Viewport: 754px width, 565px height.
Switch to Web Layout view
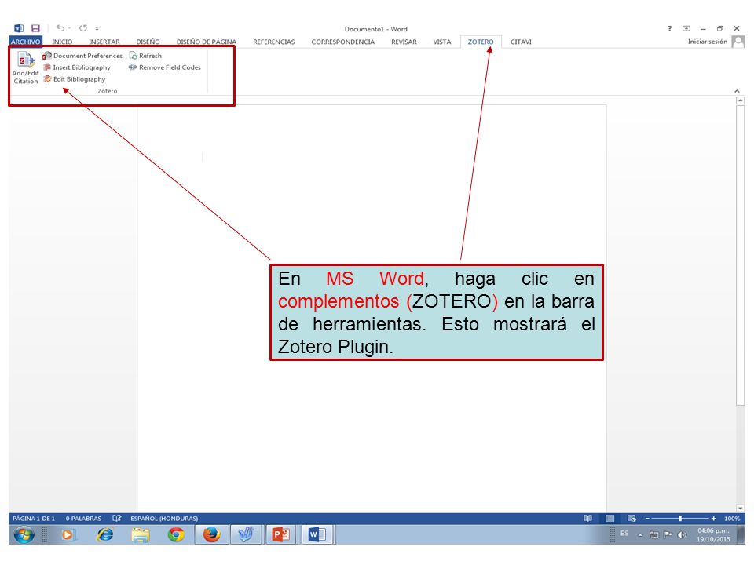631,519
